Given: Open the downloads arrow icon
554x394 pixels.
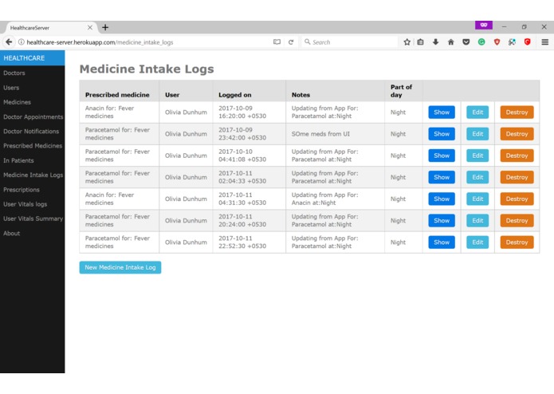Looking at the screenshot, I should (436, 42).
